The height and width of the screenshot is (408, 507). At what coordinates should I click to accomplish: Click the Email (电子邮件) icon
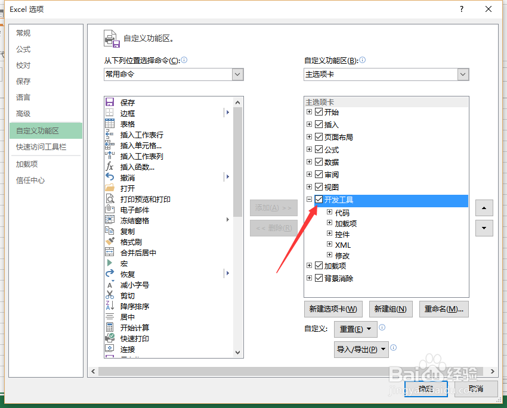(110, 209)
